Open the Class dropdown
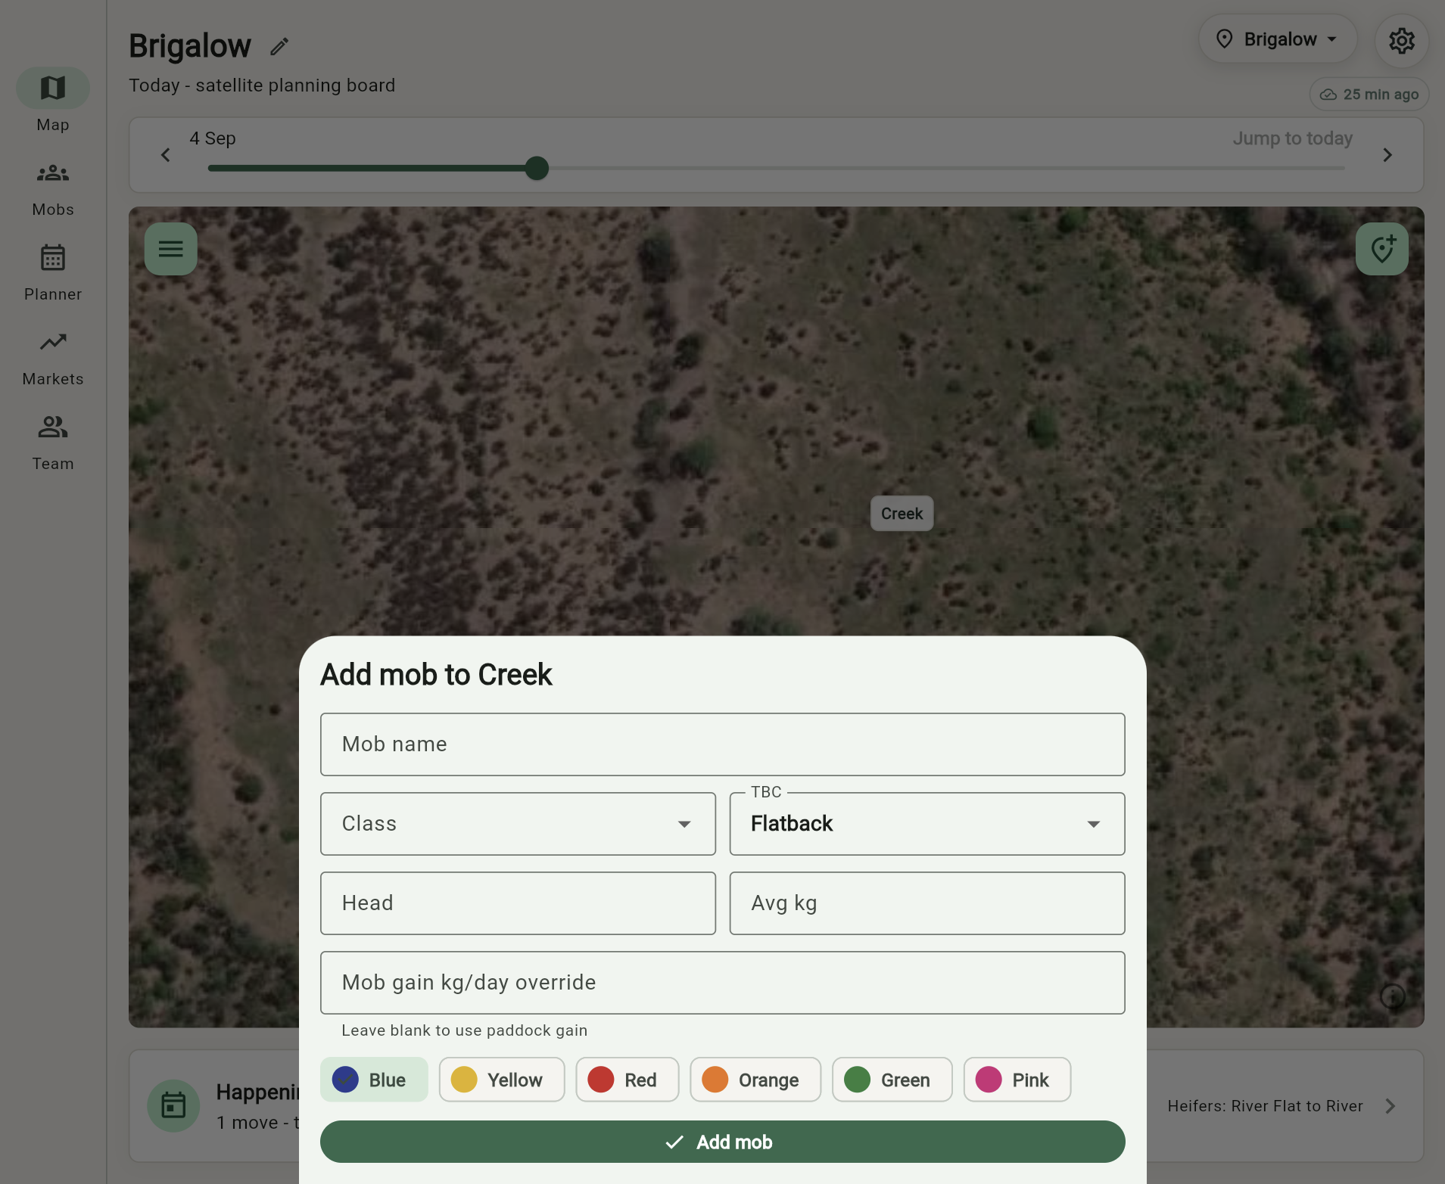1445x1184 pixels. [x=518, y=824]
